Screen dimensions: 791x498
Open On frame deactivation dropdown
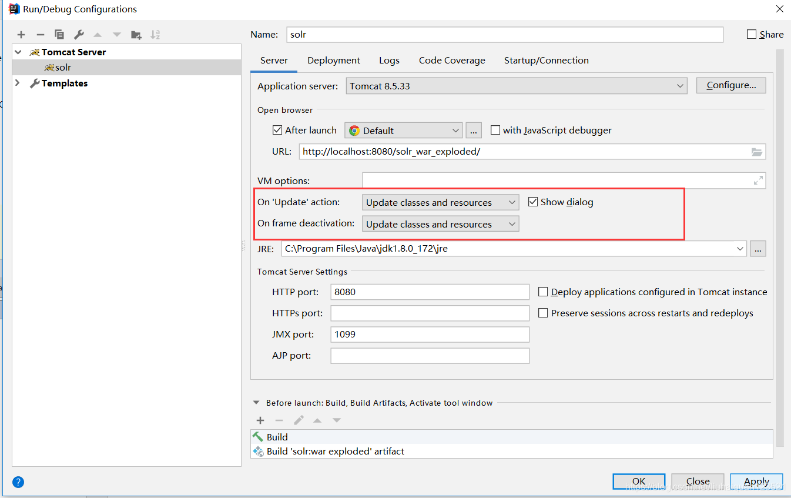tap(441, 224)
